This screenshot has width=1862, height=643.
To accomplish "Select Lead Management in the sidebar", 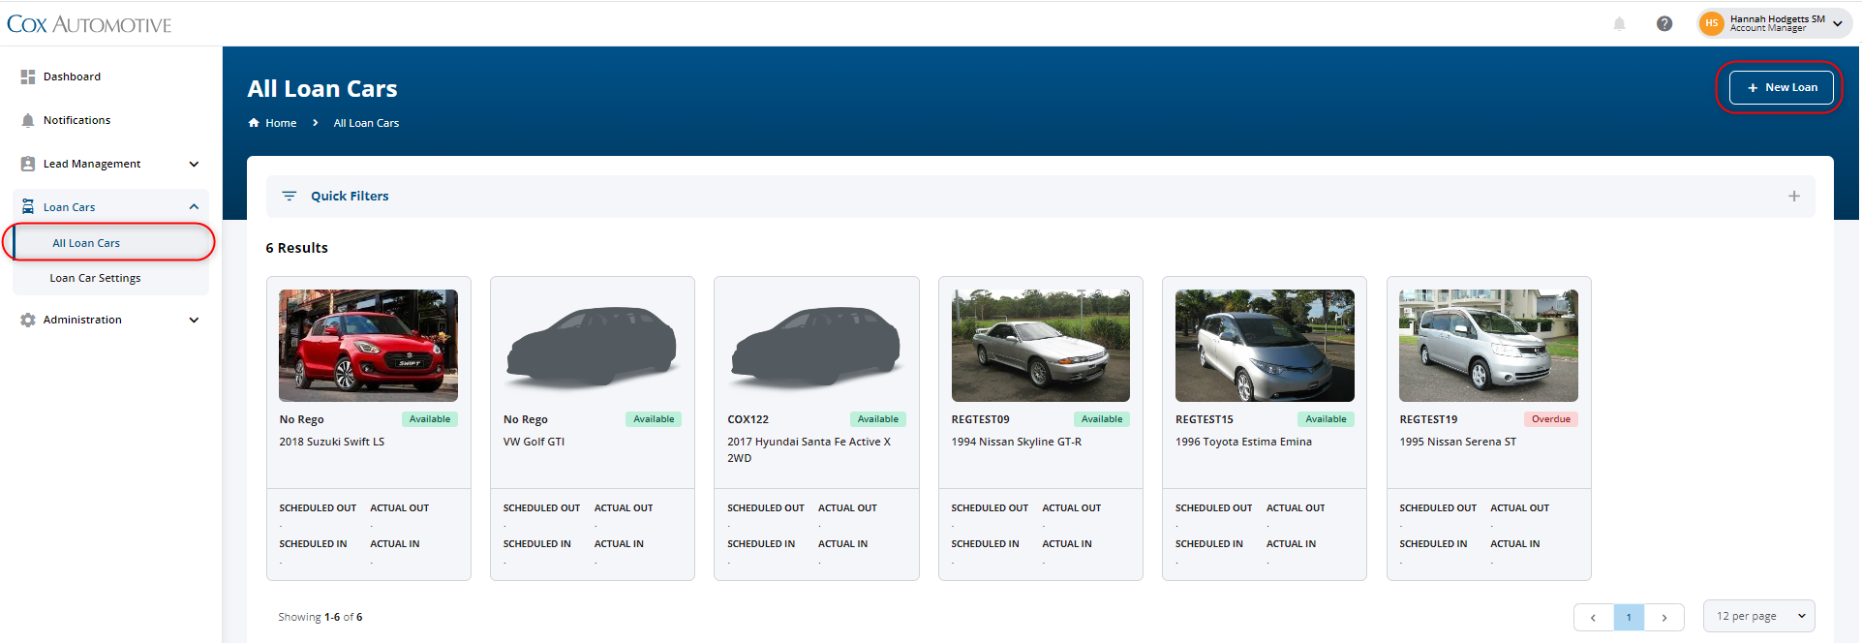I will click(110, 164).
